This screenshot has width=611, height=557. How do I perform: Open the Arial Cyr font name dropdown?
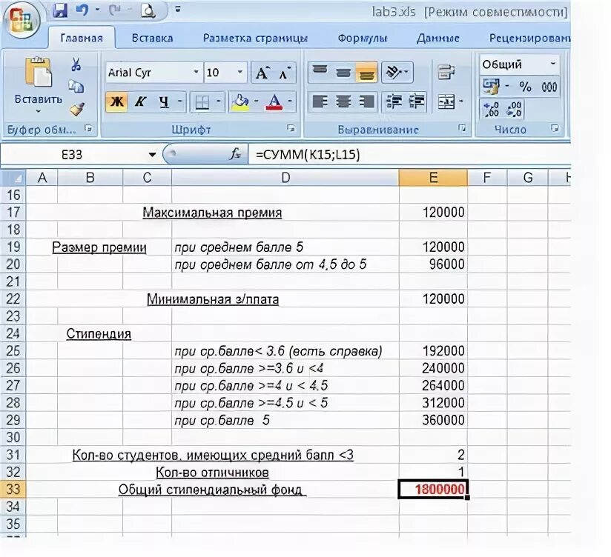point(196,72)
